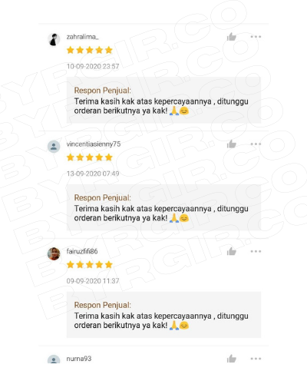Select the 10-09-2020 23:57 review timestamp
Screen dimensions: 307x384
tap(93, 67)
